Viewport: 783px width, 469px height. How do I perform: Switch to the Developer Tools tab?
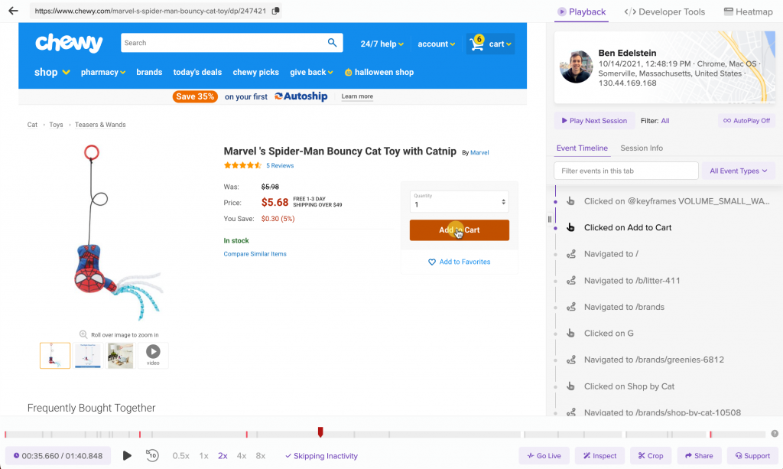(x=664, y=11)
